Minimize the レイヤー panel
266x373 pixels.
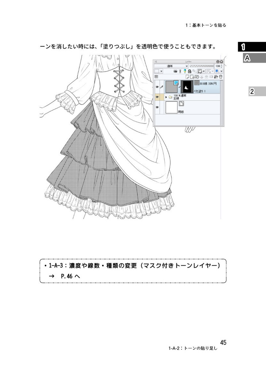(x=218, y=62)
